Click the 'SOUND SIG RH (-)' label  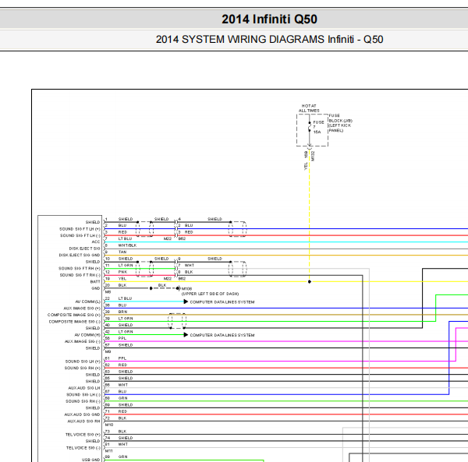click(x=83, y=401)
